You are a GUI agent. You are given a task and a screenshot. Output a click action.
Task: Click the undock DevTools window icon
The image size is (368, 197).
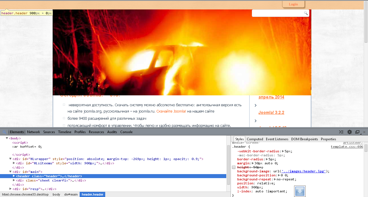point(357,132)
